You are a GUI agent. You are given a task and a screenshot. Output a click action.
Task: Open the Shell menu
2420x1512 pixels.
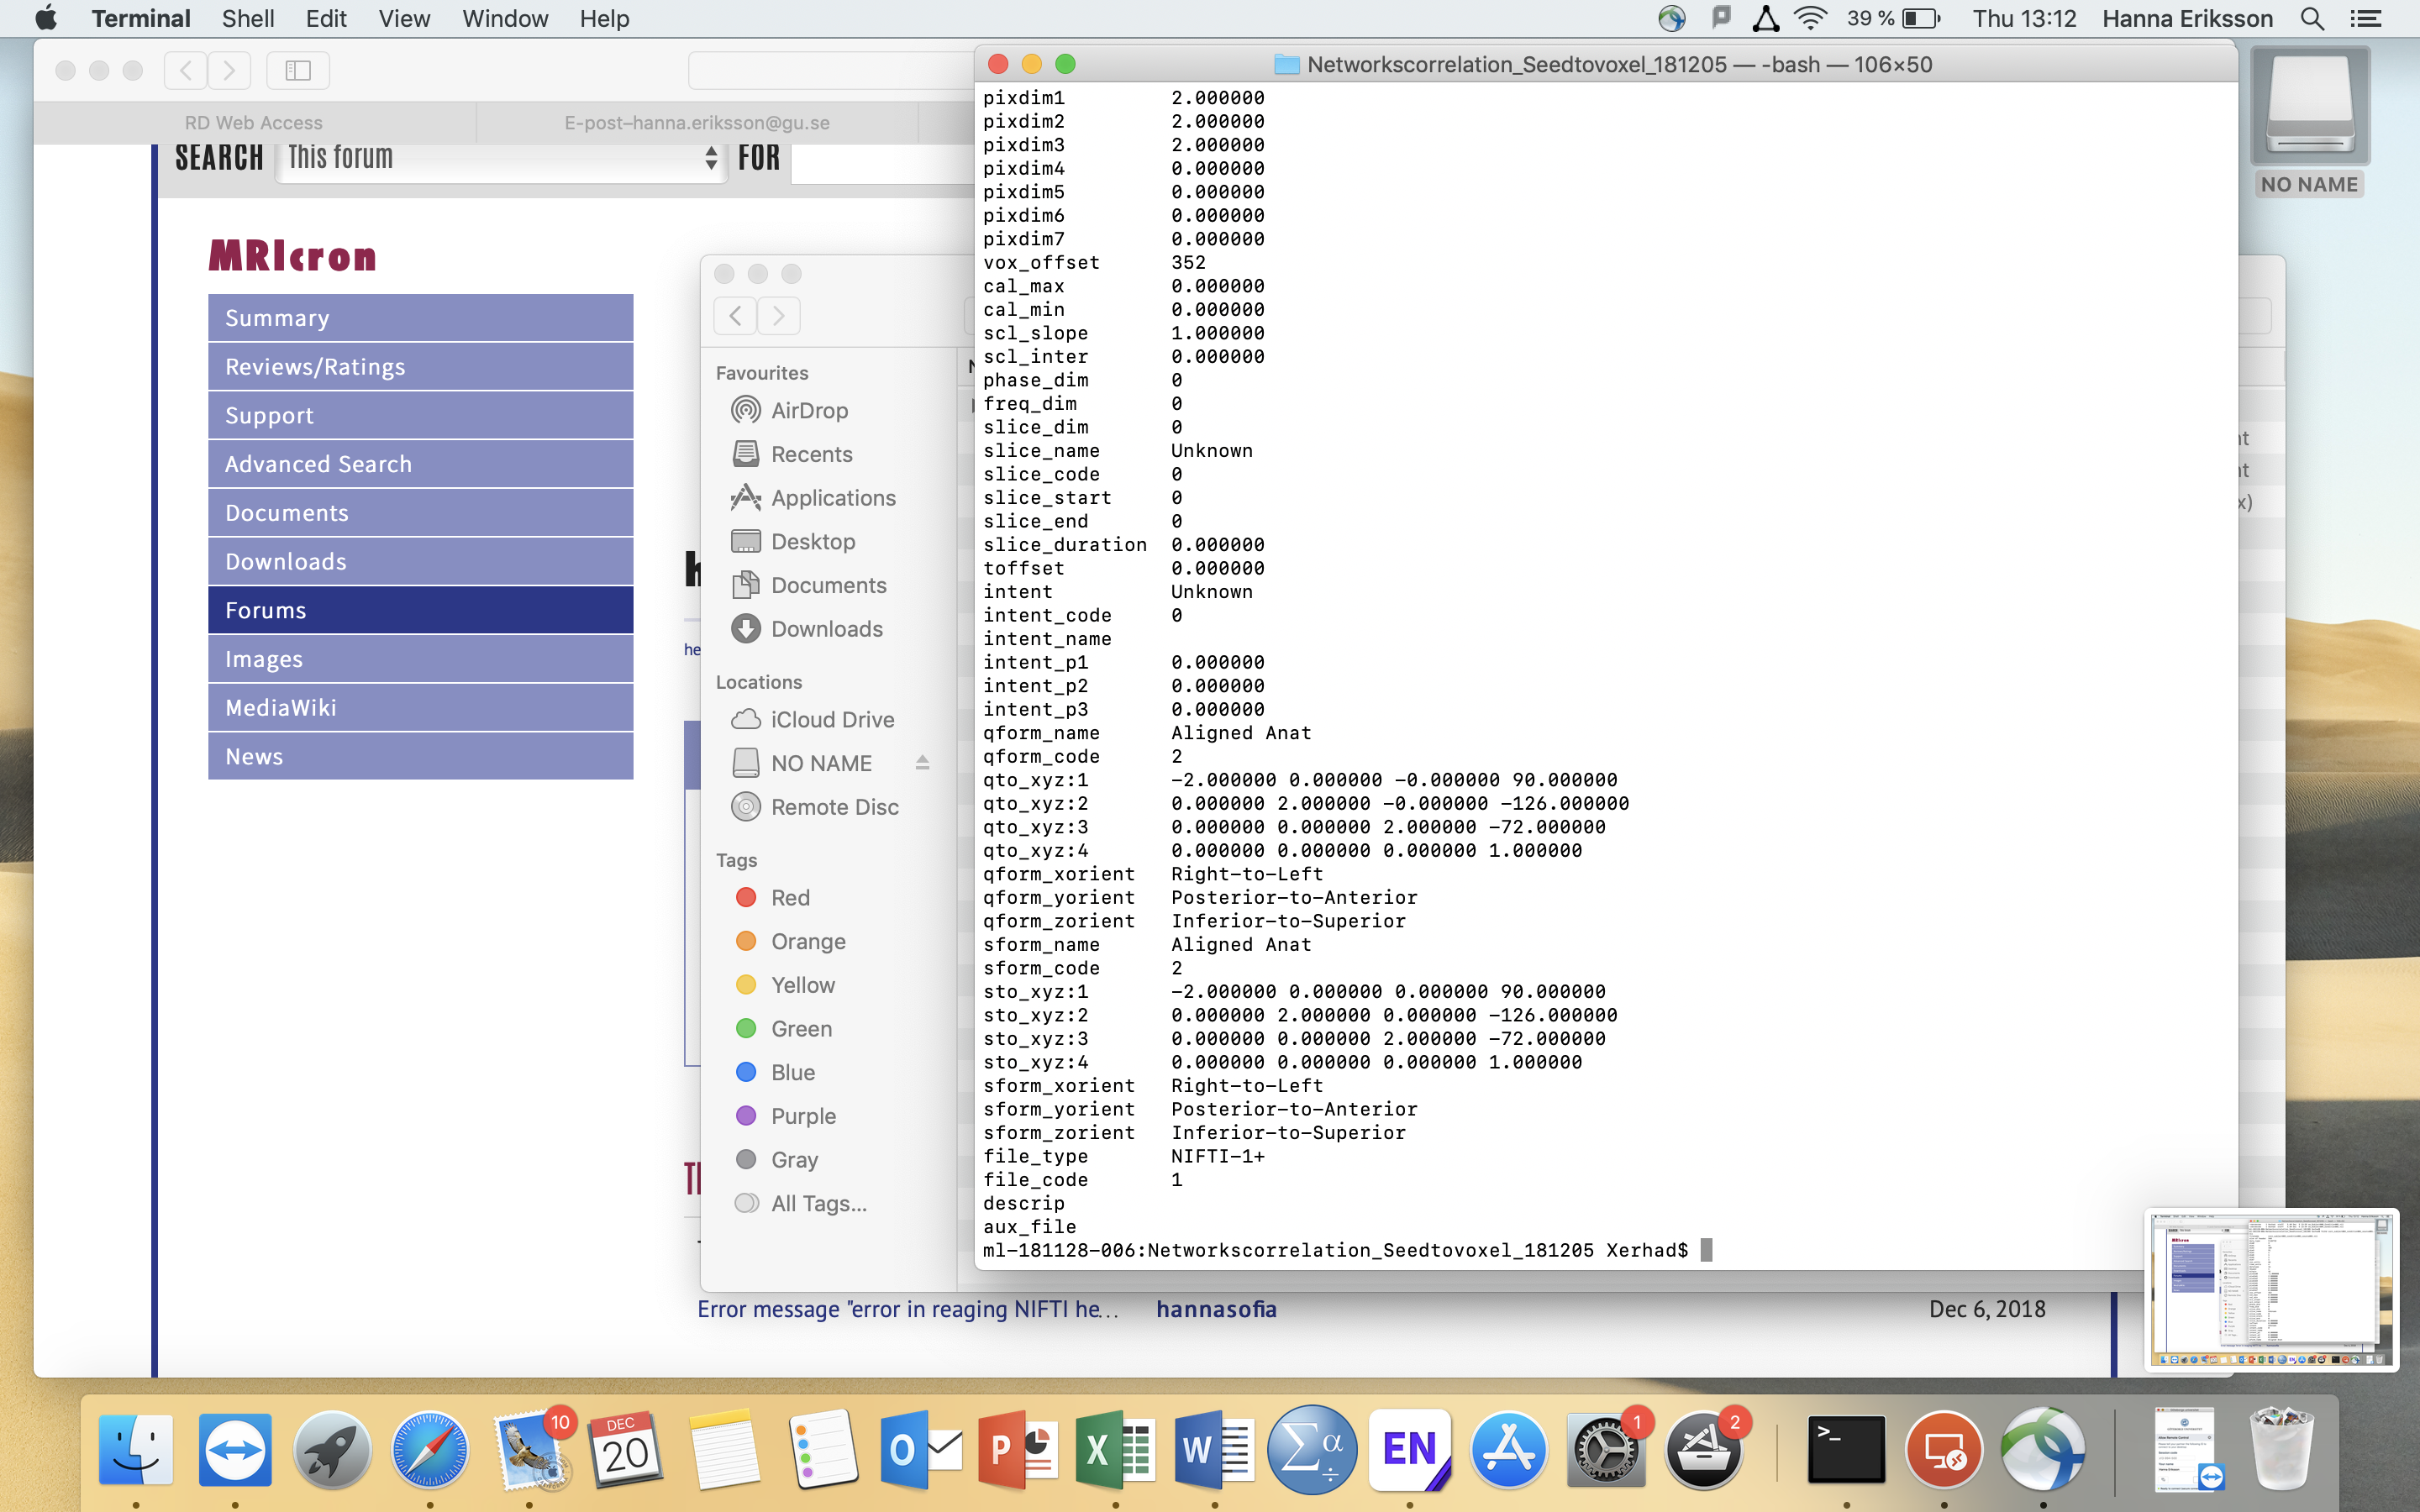pos(248,19)
